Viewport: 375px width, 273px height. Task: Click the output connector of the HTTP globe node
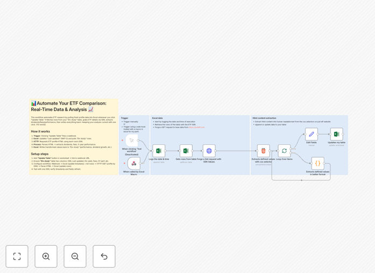point(216,151)
